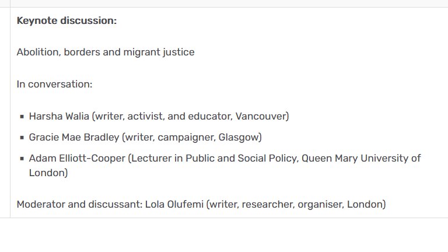Click the 'In conversation:' line
The height and width of the screenshot is (252, 448).
click(x=54, y=84)
